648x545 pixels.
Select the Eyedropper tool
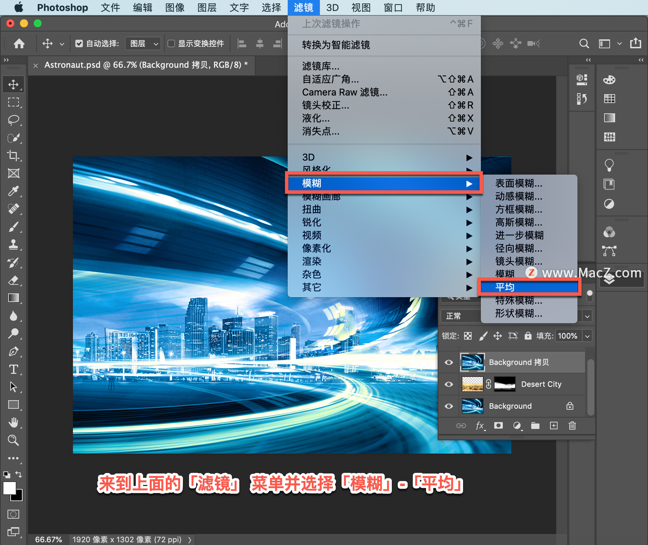point(13,191)
